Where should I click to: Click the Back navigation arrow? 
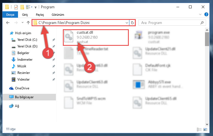point(8,23)
